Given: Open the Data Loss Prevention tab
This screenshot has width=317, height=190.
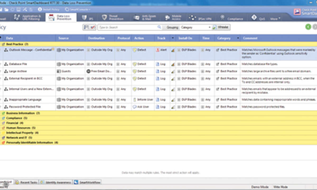Looking at the screenshot, I should 61,17.
